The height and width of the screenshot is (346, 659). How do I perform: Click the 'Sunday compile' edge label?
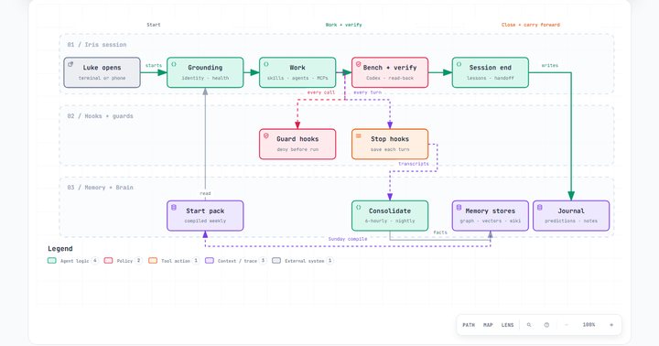(x=348, y=239)
